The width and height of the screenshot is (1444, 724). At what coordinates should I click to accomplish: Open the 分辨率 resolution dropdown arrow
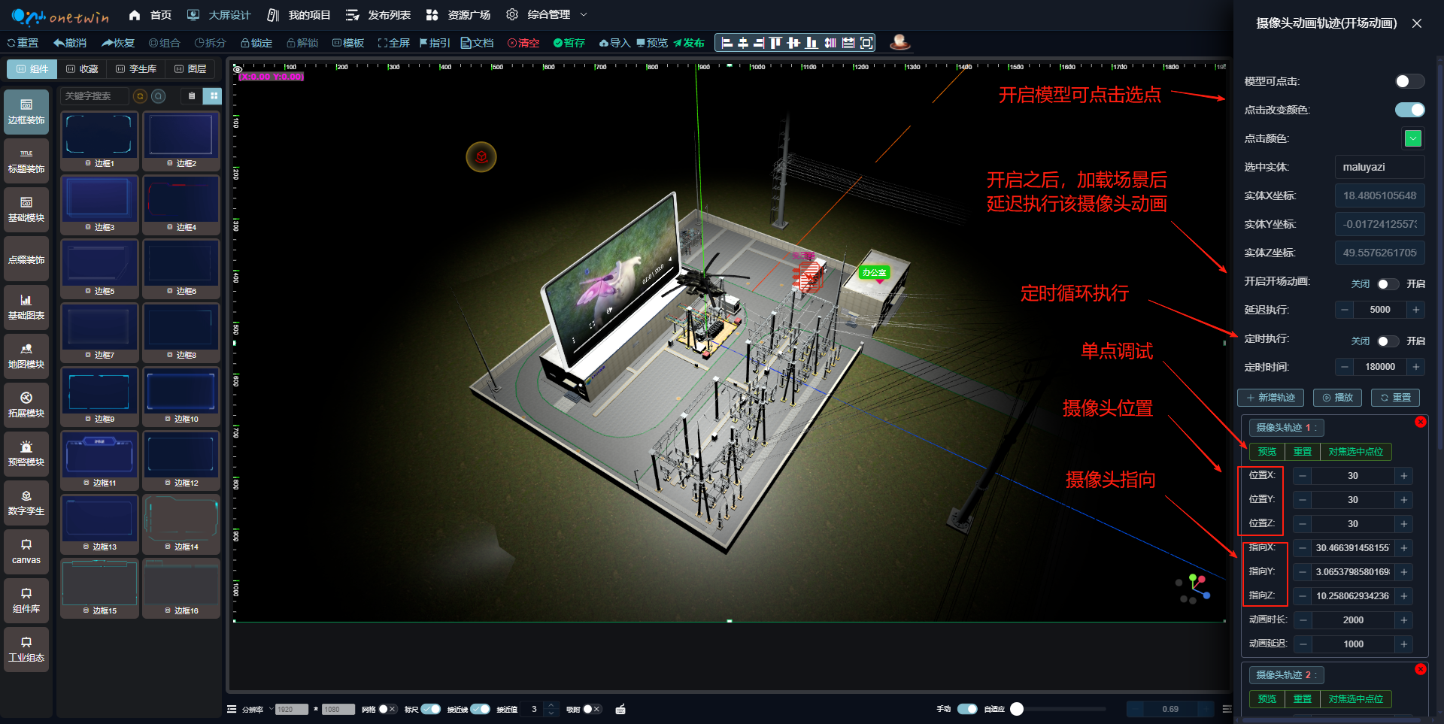(272, 709)
